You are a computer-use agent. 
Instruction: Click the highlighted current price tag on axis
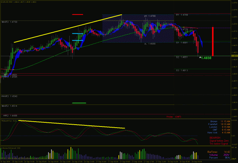[235, 56]
